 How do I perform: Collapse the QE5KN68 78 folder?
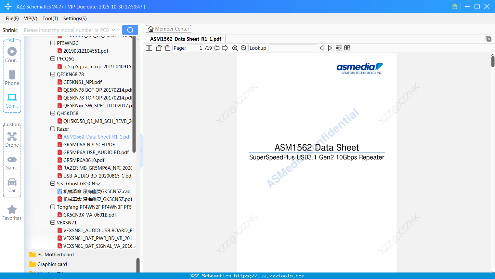click(53, 74)
